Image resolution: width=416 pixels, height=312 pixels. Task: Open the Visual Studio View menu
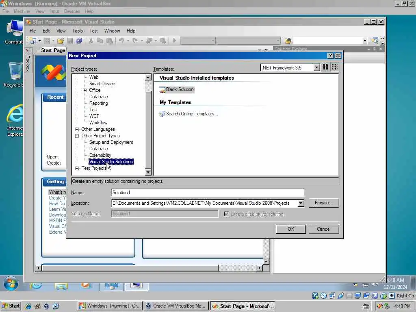[x=61, y=31]
